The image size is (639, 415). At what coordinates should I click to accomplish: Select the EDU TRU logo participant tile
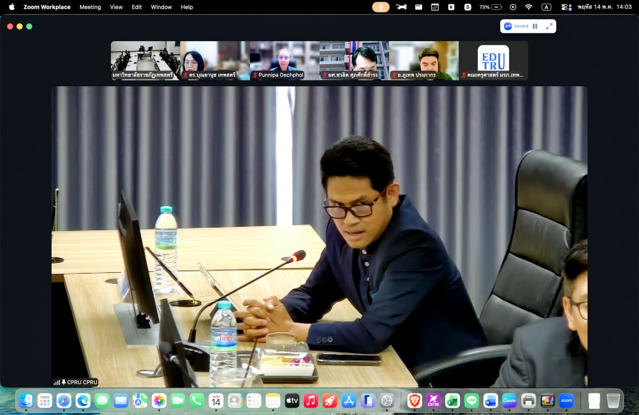tap(493, 61)
